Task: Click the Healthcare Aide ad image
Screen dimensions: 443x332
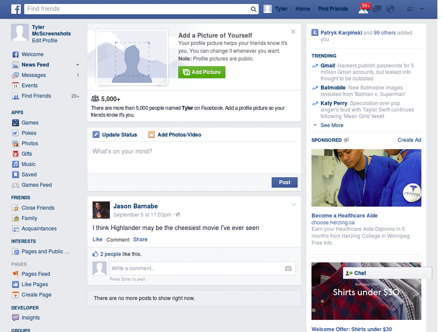Action: pos(366,178)
